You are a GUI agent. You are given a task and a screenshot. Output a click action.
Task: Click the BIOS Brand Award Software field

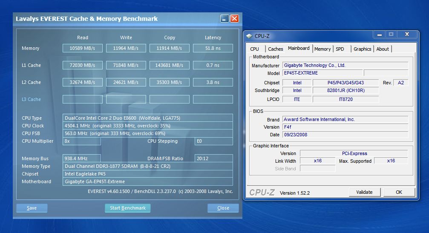coord(345,119)
